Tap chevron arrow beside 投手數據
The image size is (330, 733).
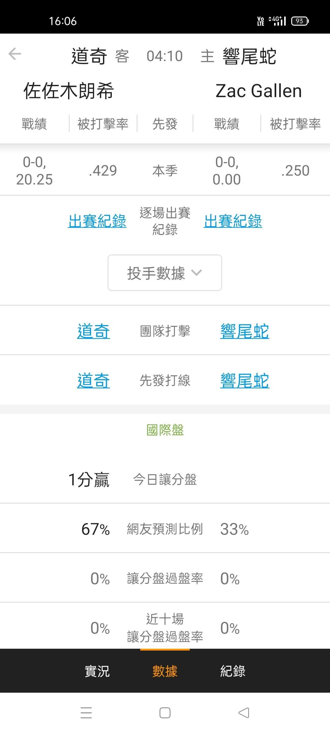pos(196,272)
